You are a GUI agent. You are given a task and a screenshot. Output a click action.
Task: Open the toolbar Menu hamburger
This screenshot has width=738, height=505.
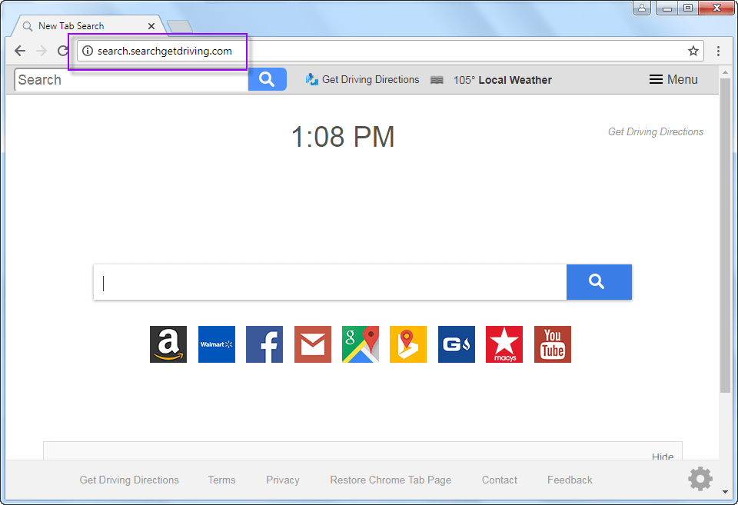coord(673,79)
